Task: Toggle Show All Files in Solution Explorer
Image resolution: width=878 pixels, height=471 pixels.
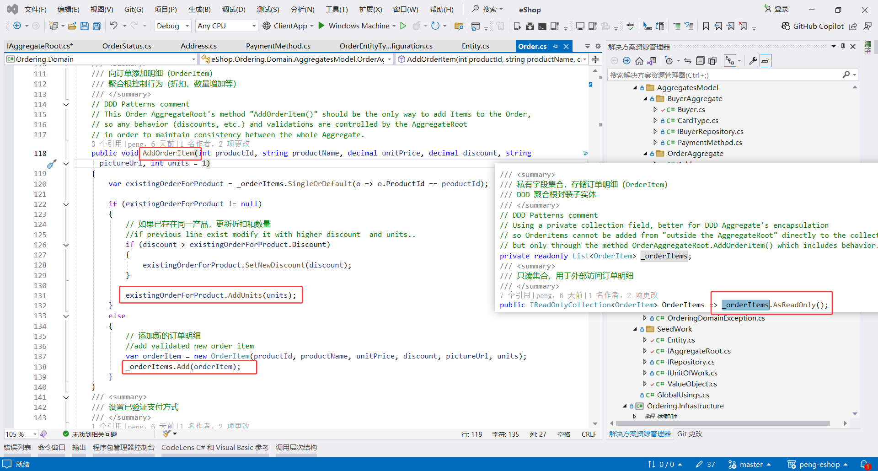Action: tap(712, 61)
